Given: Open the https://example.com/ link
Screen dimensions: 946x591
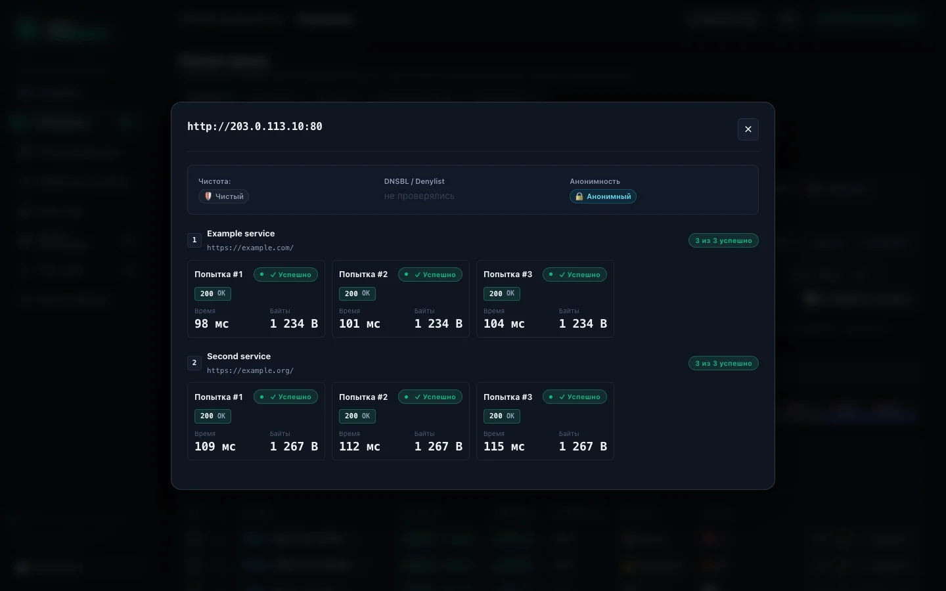Looking at the screenshot, I should coord(250,248).
